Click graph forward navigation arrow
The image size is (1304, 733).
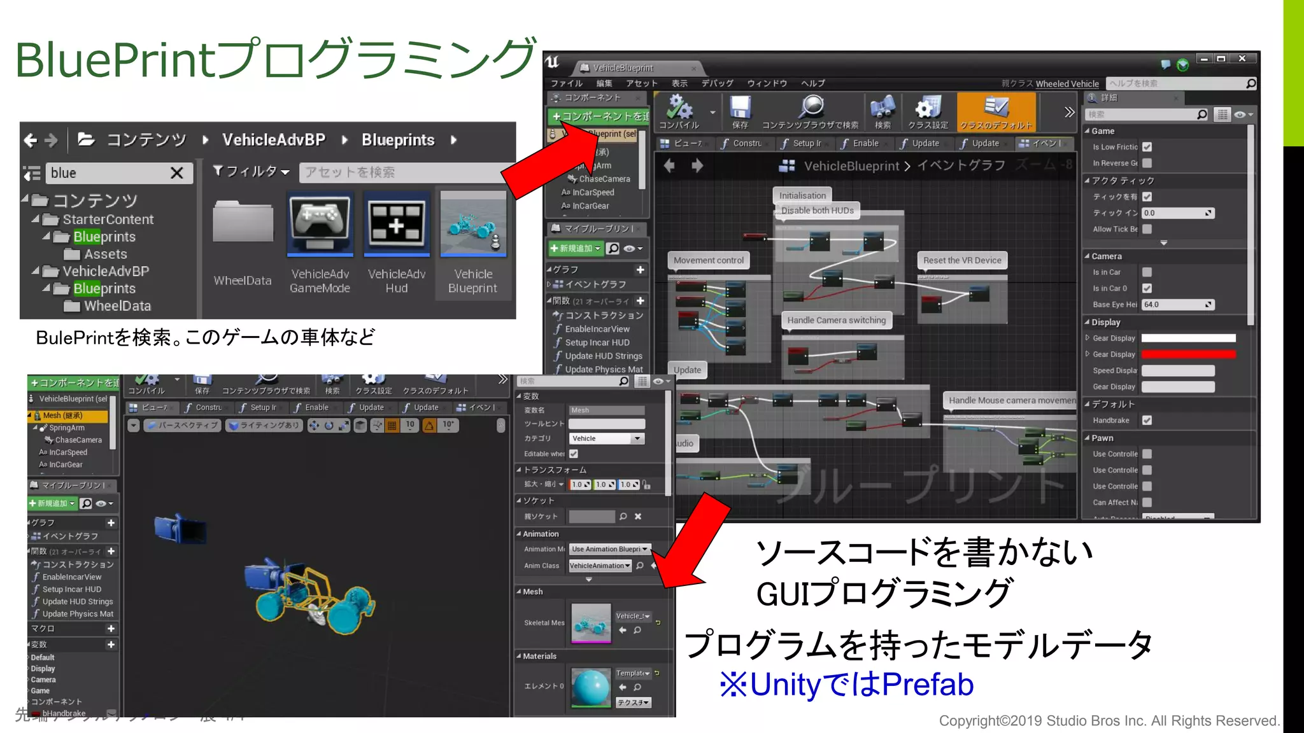[x=697, y=166]
